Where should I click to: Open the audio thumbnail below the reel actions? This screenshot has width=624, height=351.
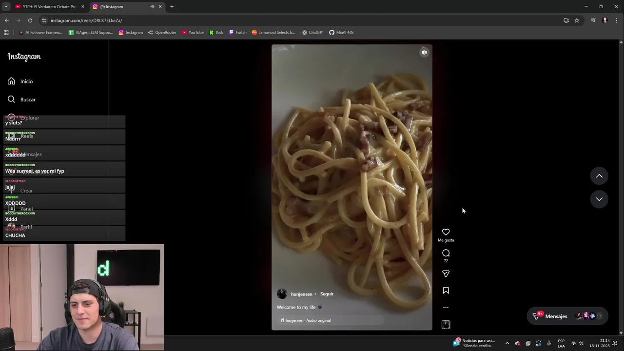pos(446,325)
